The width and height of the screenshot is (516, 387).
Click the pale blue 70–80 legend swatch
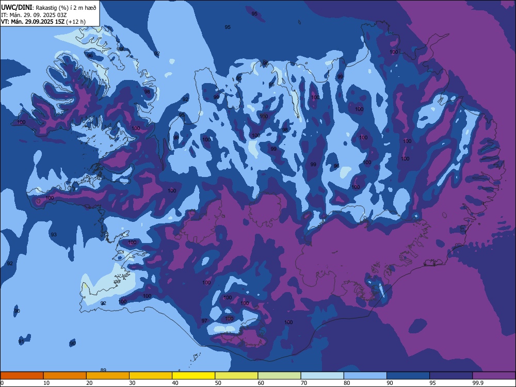[322, 376]
